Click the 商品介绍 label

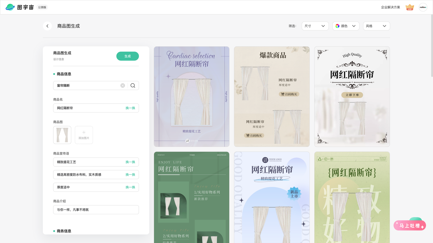pos(59,201)
